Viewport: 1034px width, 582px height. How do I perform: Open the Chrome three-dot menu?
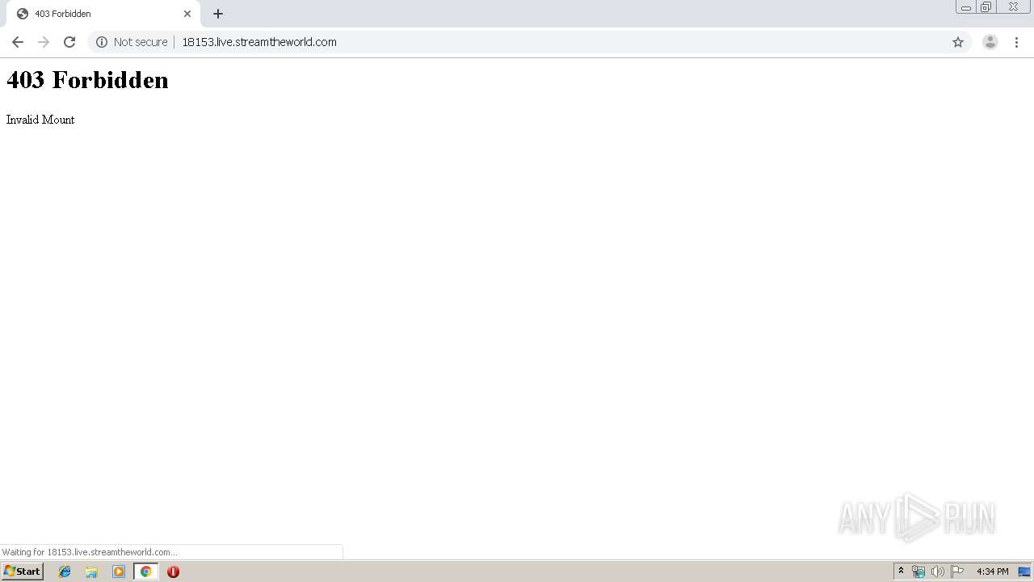1016,42
